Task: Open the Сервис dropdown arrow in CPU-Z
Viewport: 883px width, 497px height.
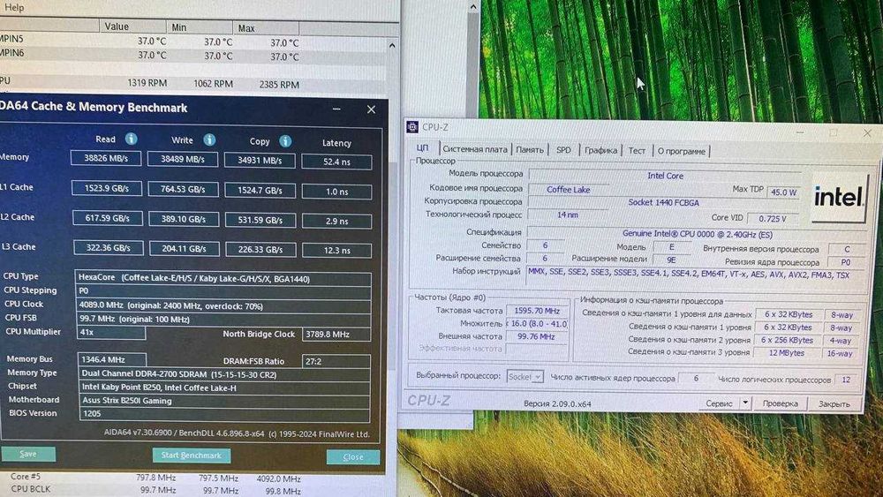Action: pyautogui.click(x=745, y=403)
